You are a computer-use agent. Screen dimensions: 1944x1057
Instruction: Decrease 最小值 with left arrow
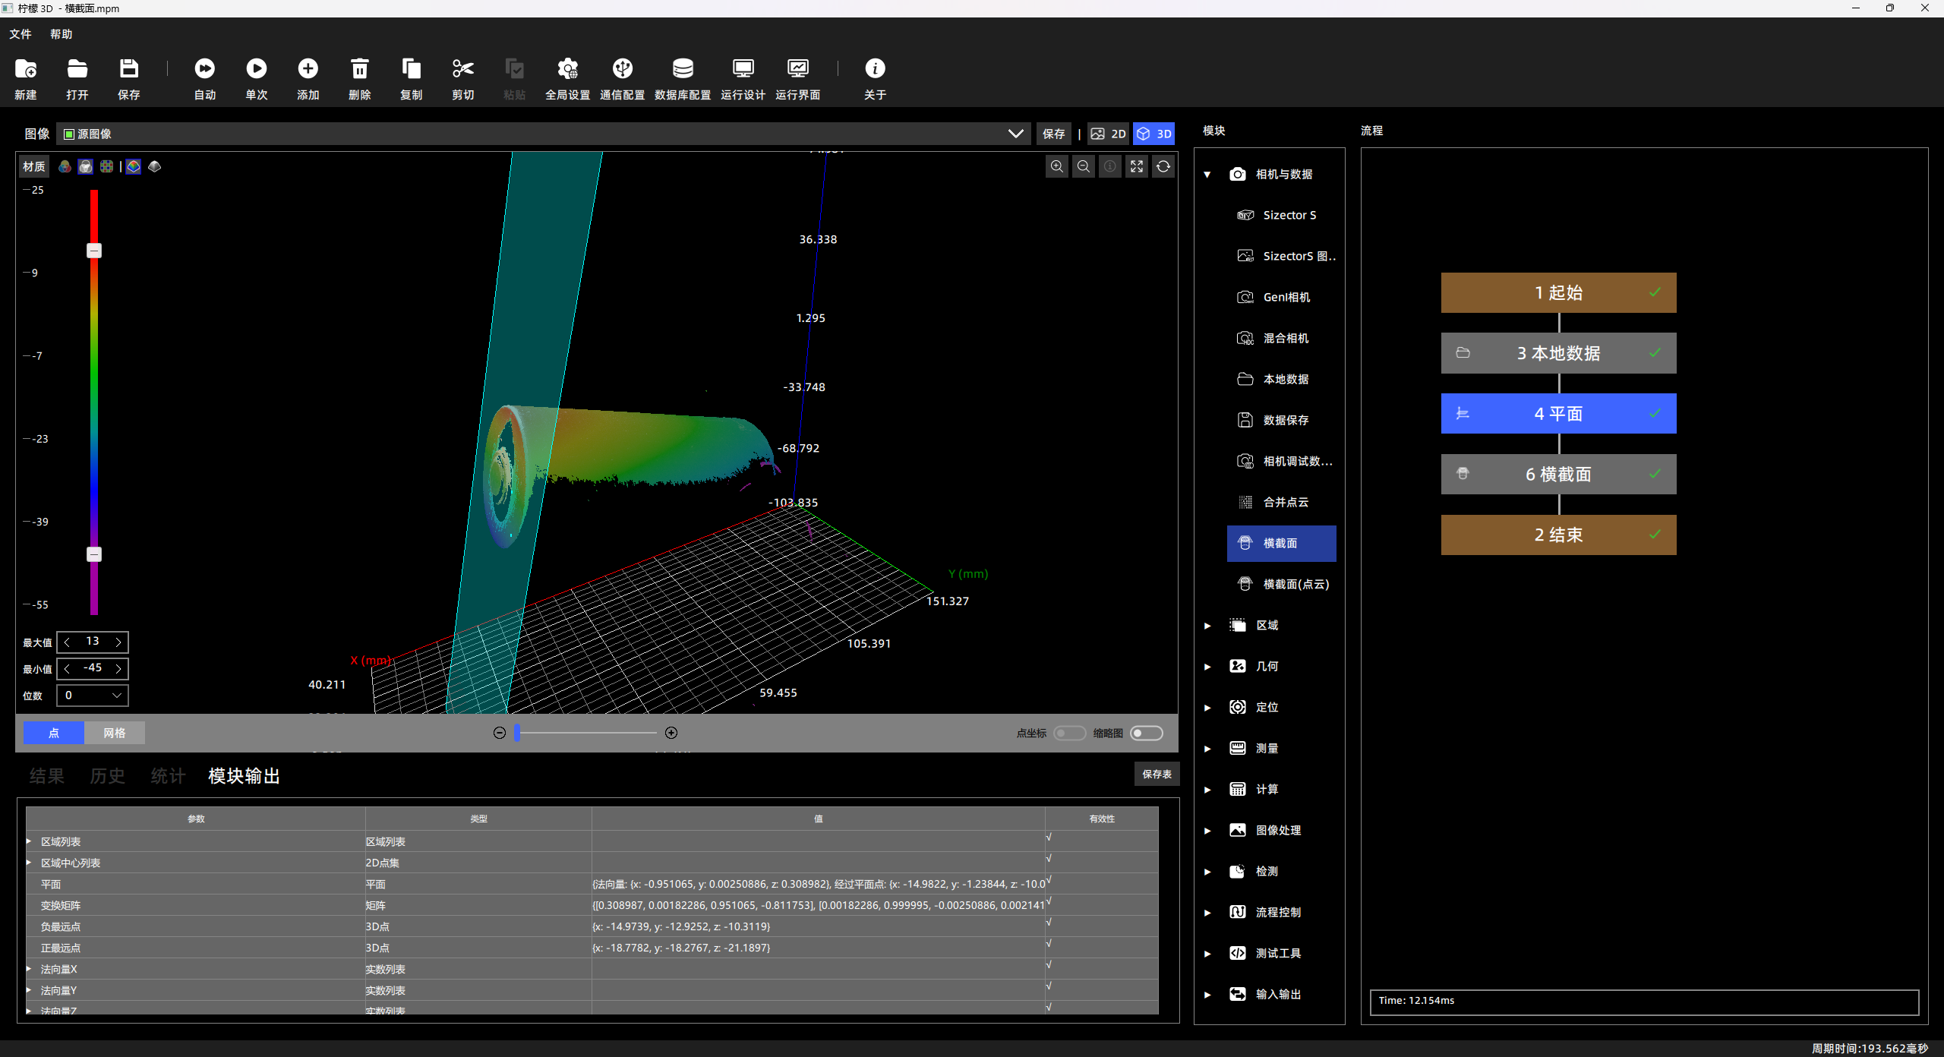pyautogui.click(x=67, y=669)
